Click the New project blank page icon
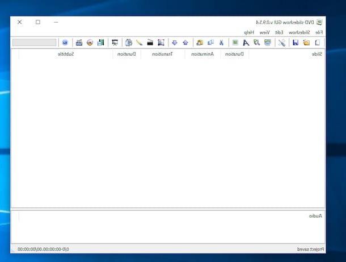This screenshot has height=262, width=346. (317, 43)
